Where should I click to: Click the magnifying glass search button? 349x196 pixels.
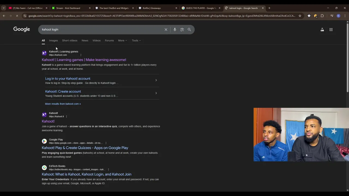189,29
